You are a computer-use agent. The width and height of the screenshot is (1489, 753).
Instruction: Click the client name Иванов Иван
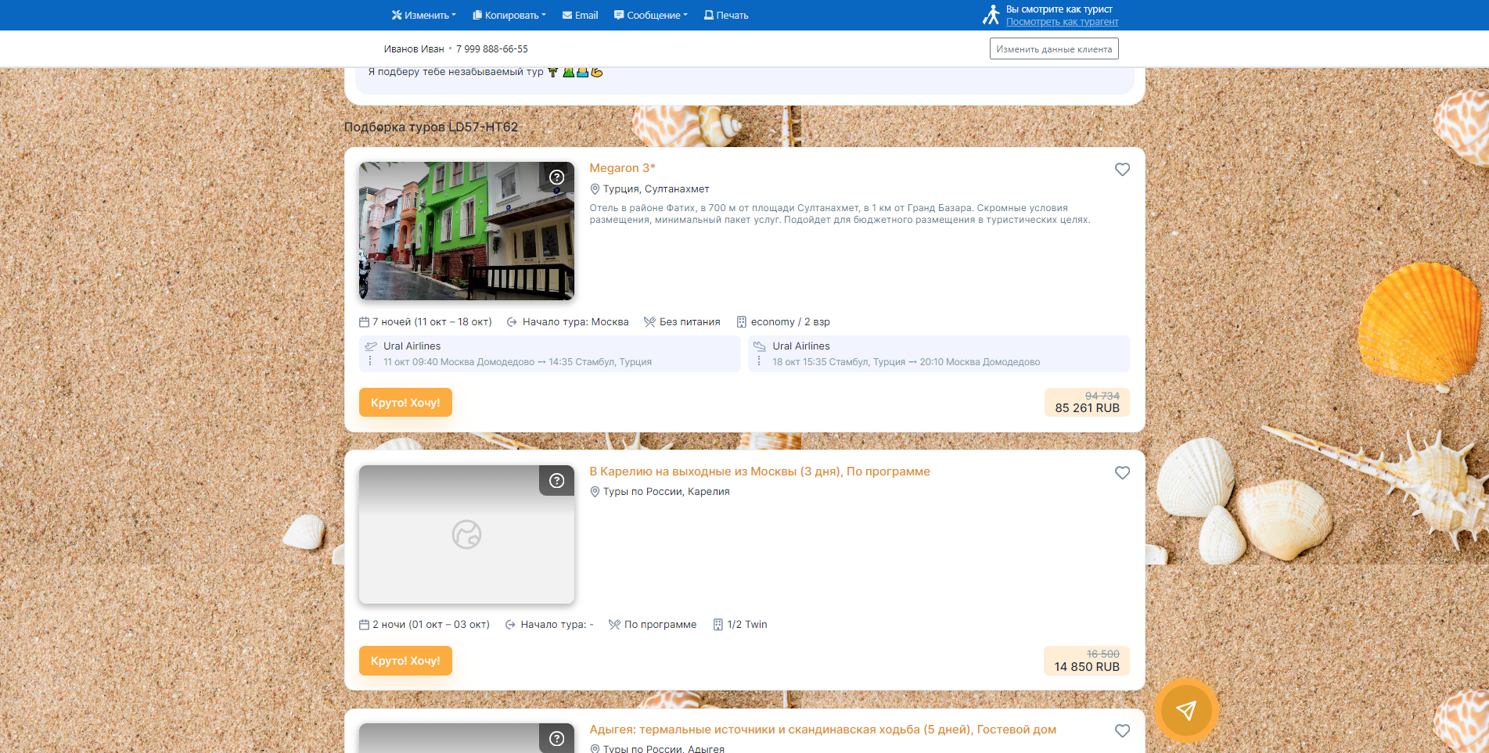click(414, 48)
